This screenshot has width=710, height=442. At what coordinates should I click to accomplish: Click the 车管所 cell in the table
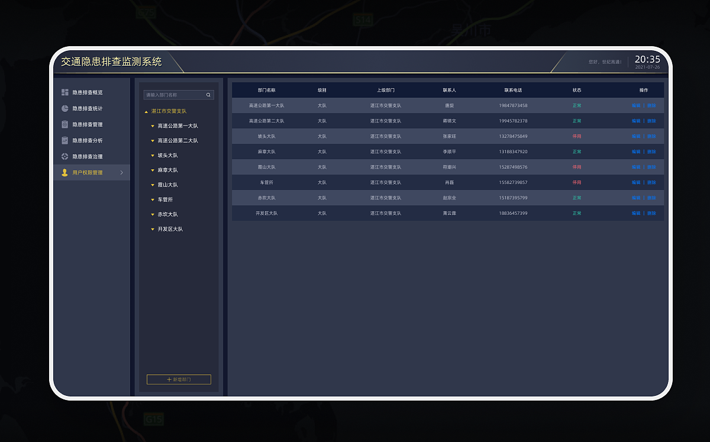pos(267,182)
